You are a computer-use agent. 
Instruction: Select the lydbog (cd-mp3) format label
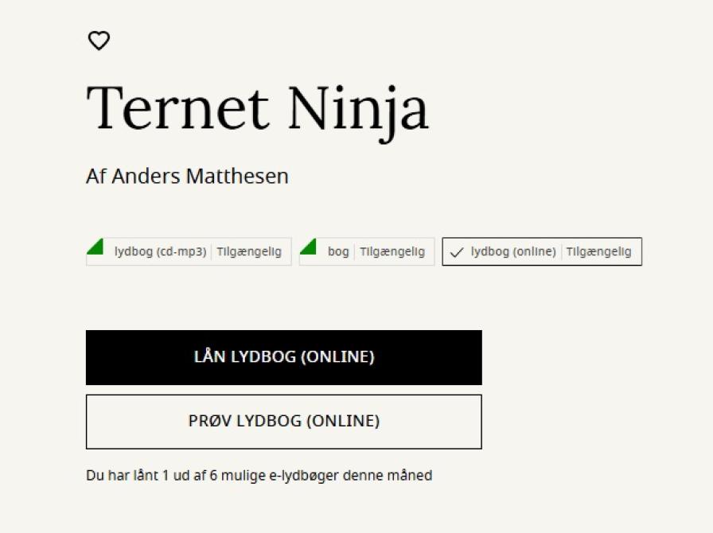click(160, 251)
